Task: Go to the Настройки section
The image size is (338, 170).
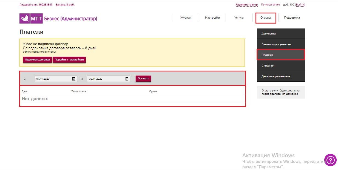Action: [x=212, y=18]
